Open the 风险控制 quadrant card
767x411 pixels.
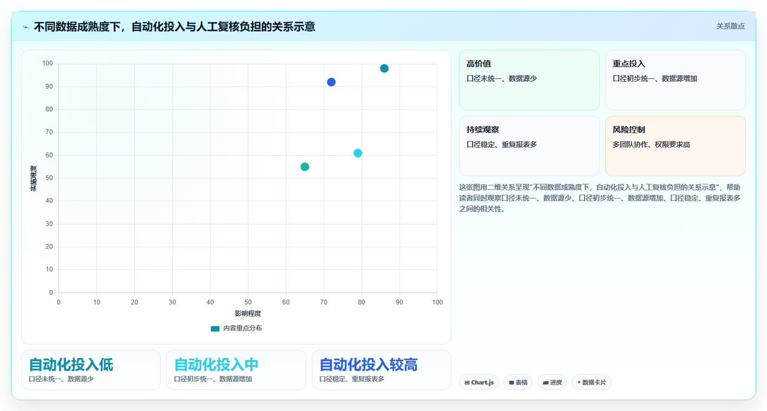click(x=676, y=146)
